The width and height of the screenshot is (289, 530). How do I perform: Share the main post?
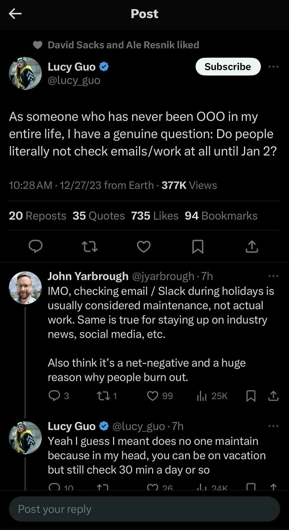[x=251, y=247]
